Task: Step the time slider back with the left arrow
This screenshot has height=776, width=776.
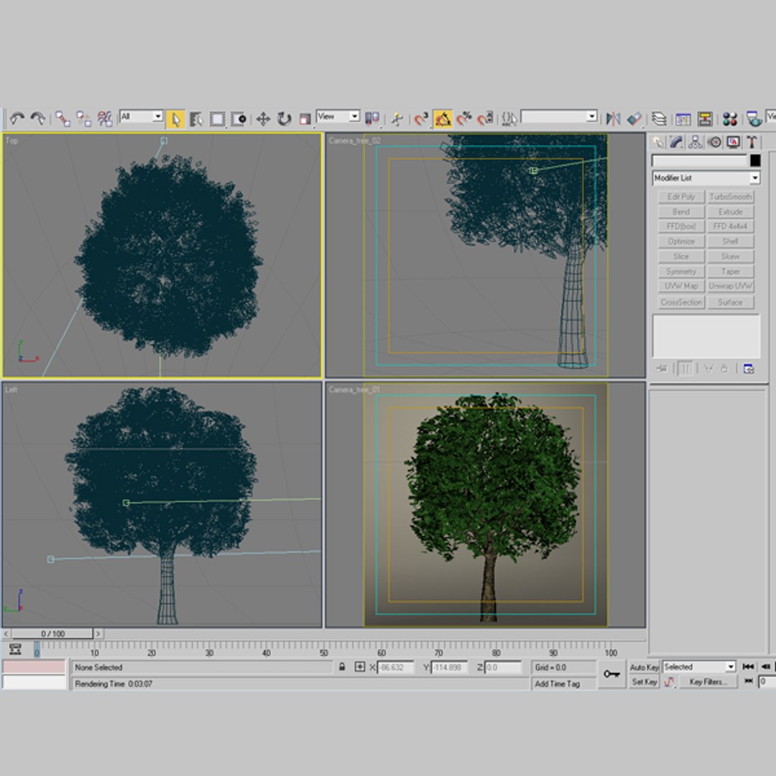Action: pyautogui.click(x=6, y=634)
